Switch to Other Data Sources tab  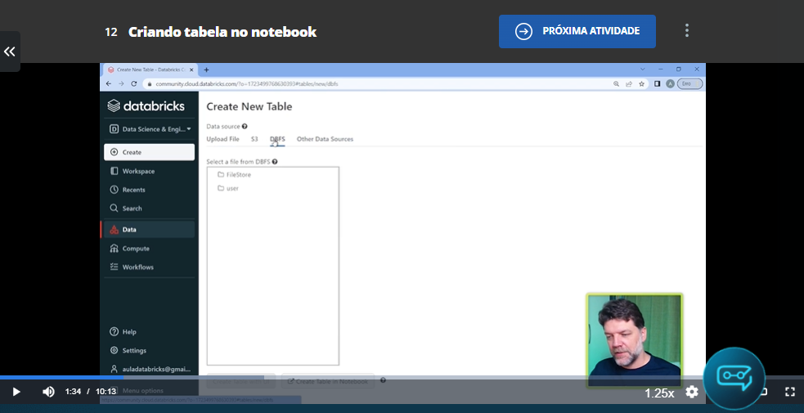[x=325, y=139]
